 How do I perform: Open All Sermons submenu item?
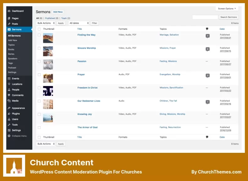pos(14,36)
